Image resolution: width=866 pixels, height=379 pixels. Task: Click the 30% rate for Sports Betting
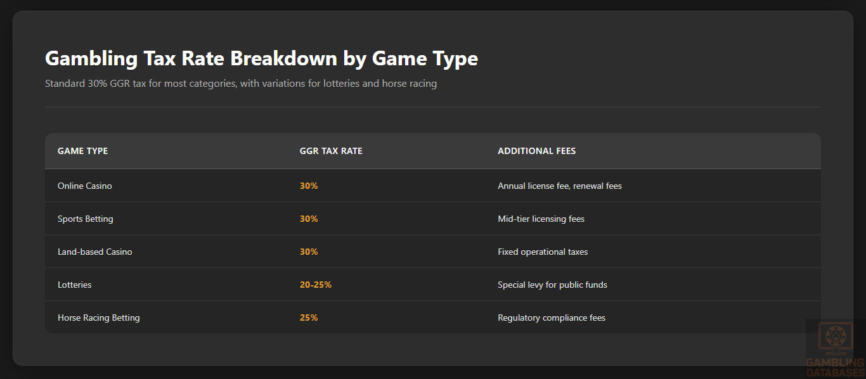(x=309, y=219)
